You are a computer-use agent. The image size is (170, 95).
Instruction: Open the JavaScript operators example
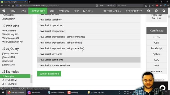pos(89,25)
